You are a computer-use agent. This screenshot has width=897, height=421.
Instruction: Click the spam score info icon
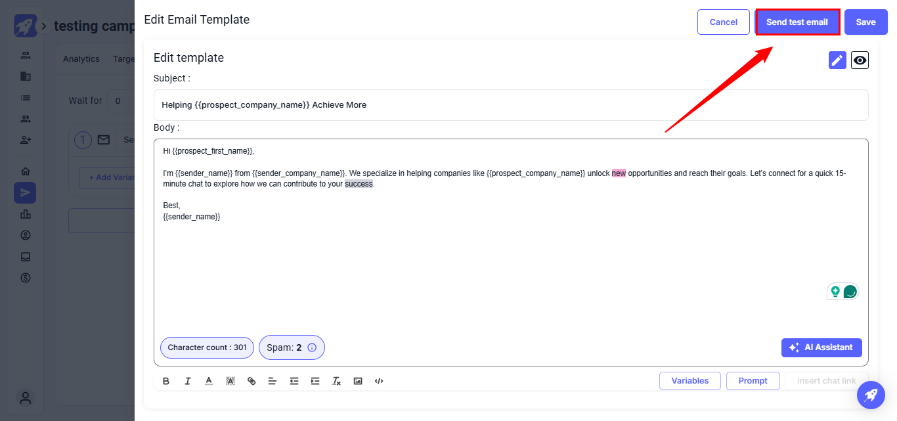click(312, 347)
